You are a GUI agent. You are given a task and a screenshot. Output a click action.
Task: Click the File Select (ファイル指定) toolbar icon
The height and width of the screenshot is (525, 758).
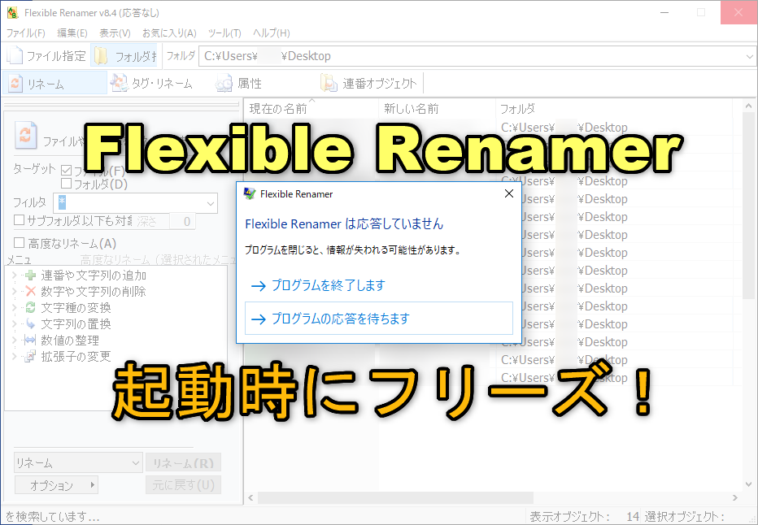click(x=15, y=56)
